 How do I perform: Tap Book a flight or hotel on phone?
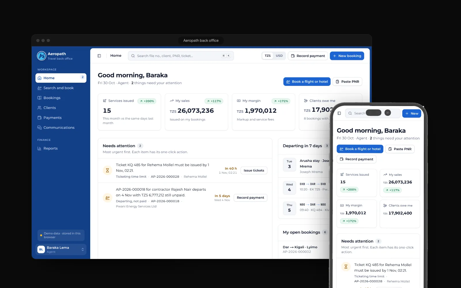(x=360, y=149)
